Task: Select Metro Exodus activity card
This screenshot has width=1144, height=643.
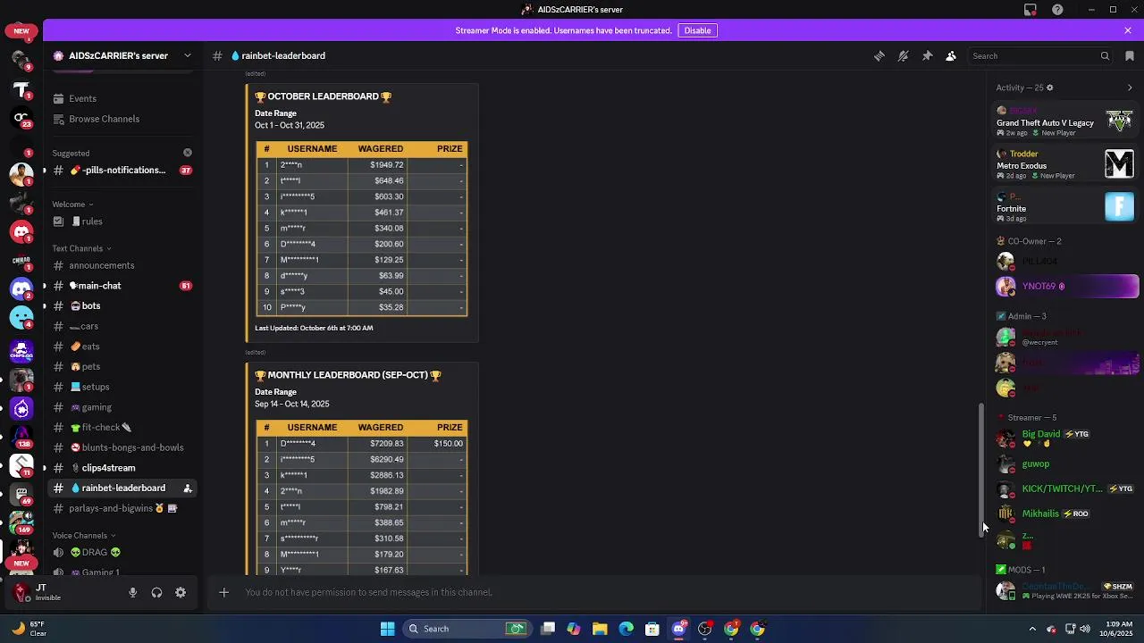Action: tap(1065, 164)
